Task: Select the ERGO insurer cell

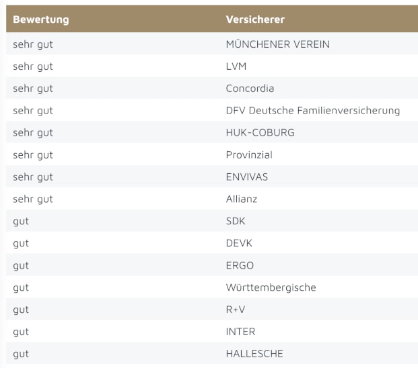Action: coord(240,265)
